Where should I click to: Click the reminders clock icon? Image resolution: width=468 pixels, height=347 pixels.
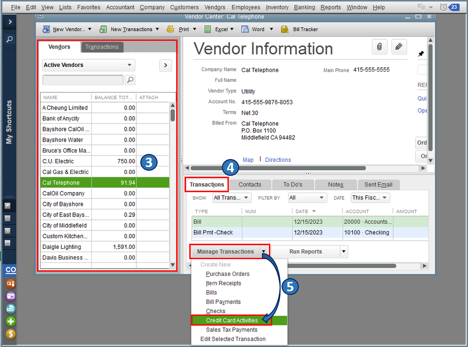[443, 7]
